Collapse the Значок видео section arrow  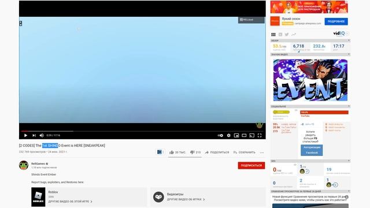tap(349, 54)
